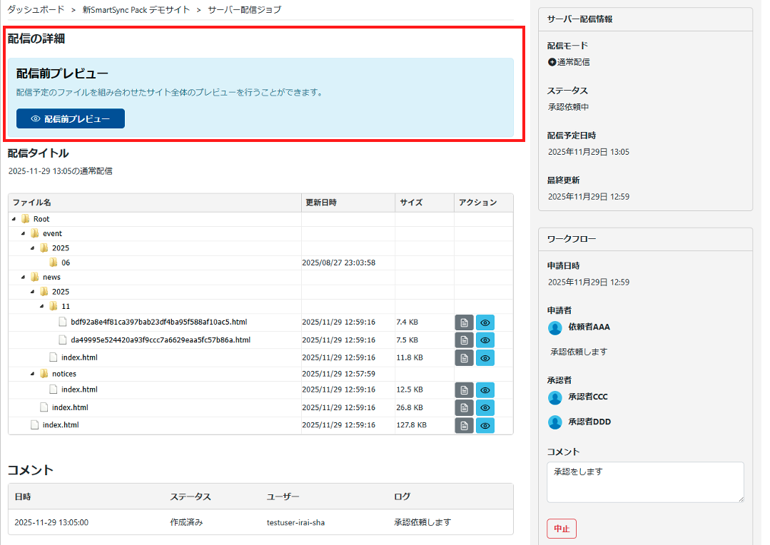Click document icon for da49995e524420a93f9ccc7a6629eaa5fc57b86a.html
The height and width of the screenshot is (545, 770).
(x=464, y=340)
